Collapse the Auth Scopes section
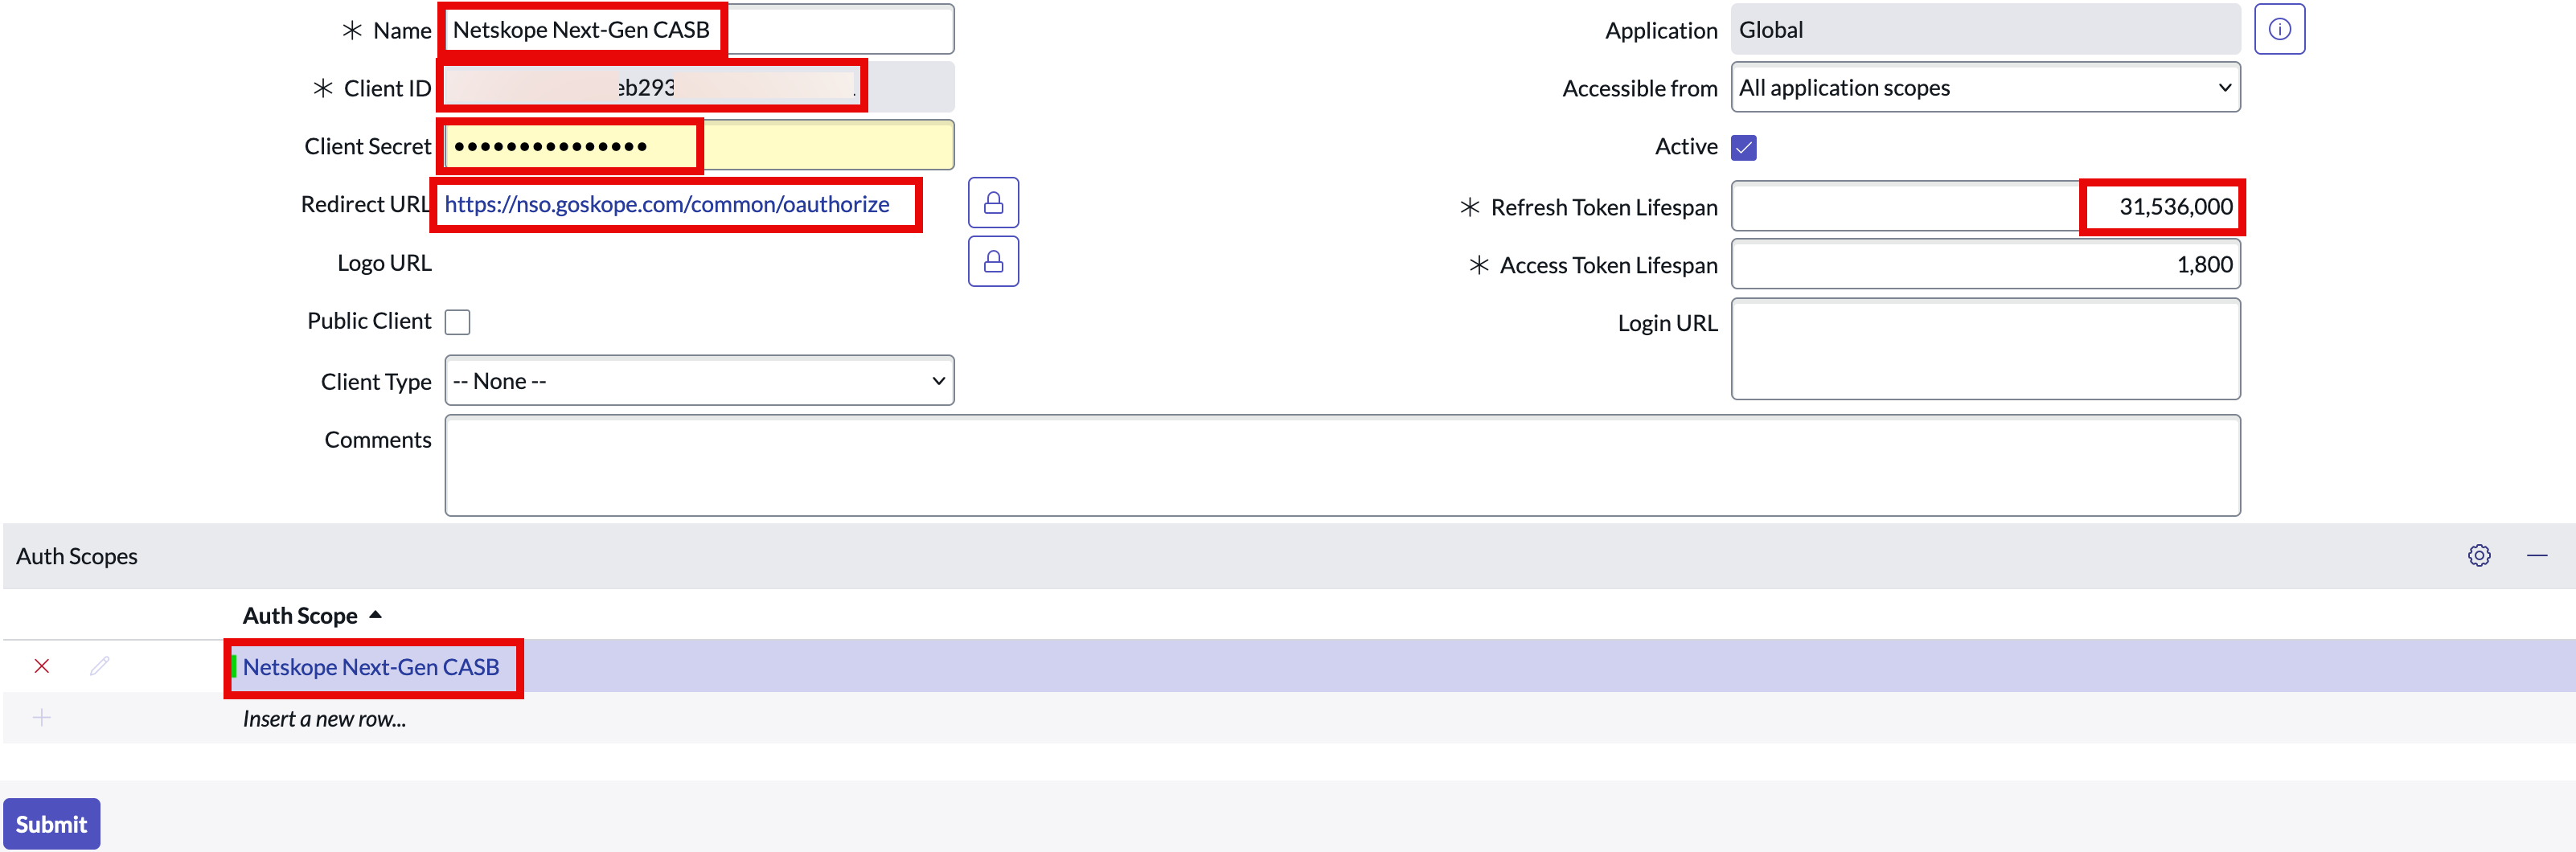The width and height of the screenshot is (2576, 852). pos(2537,555)
